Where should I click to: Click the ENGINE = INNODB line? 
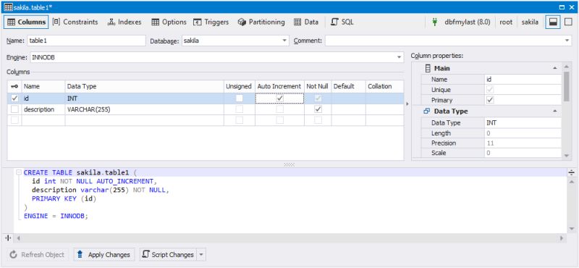(x=56, y=216)
